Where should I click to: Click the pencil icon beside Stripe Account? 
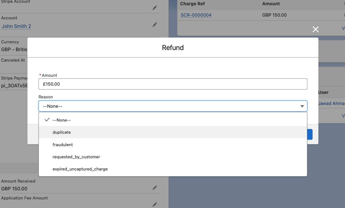(x=155, y=8)
